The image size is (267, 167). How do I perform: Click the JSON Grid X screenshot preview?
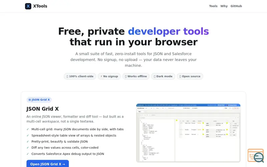point(188,133)
